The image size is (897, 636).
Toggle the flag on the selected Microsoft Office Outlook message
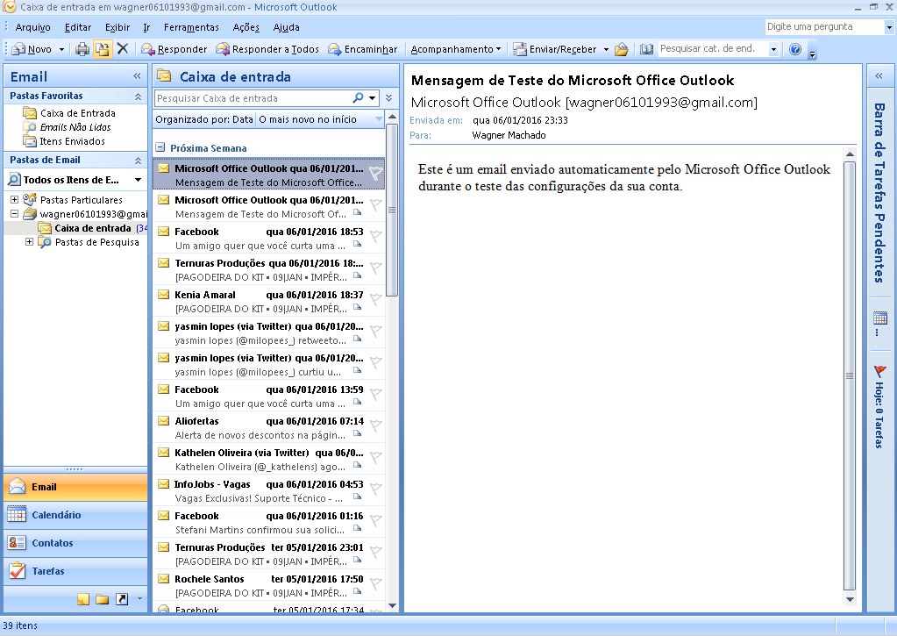coord(376,173)
